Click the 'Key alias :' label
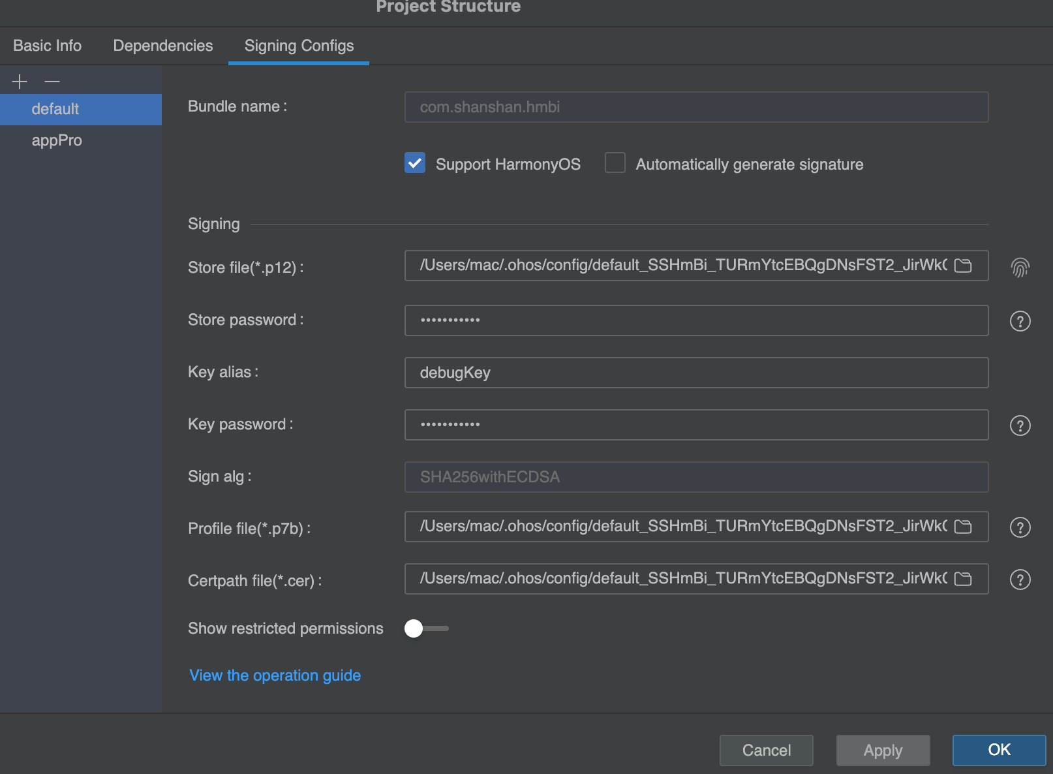Screen dimensions: 1053x774 223,372
